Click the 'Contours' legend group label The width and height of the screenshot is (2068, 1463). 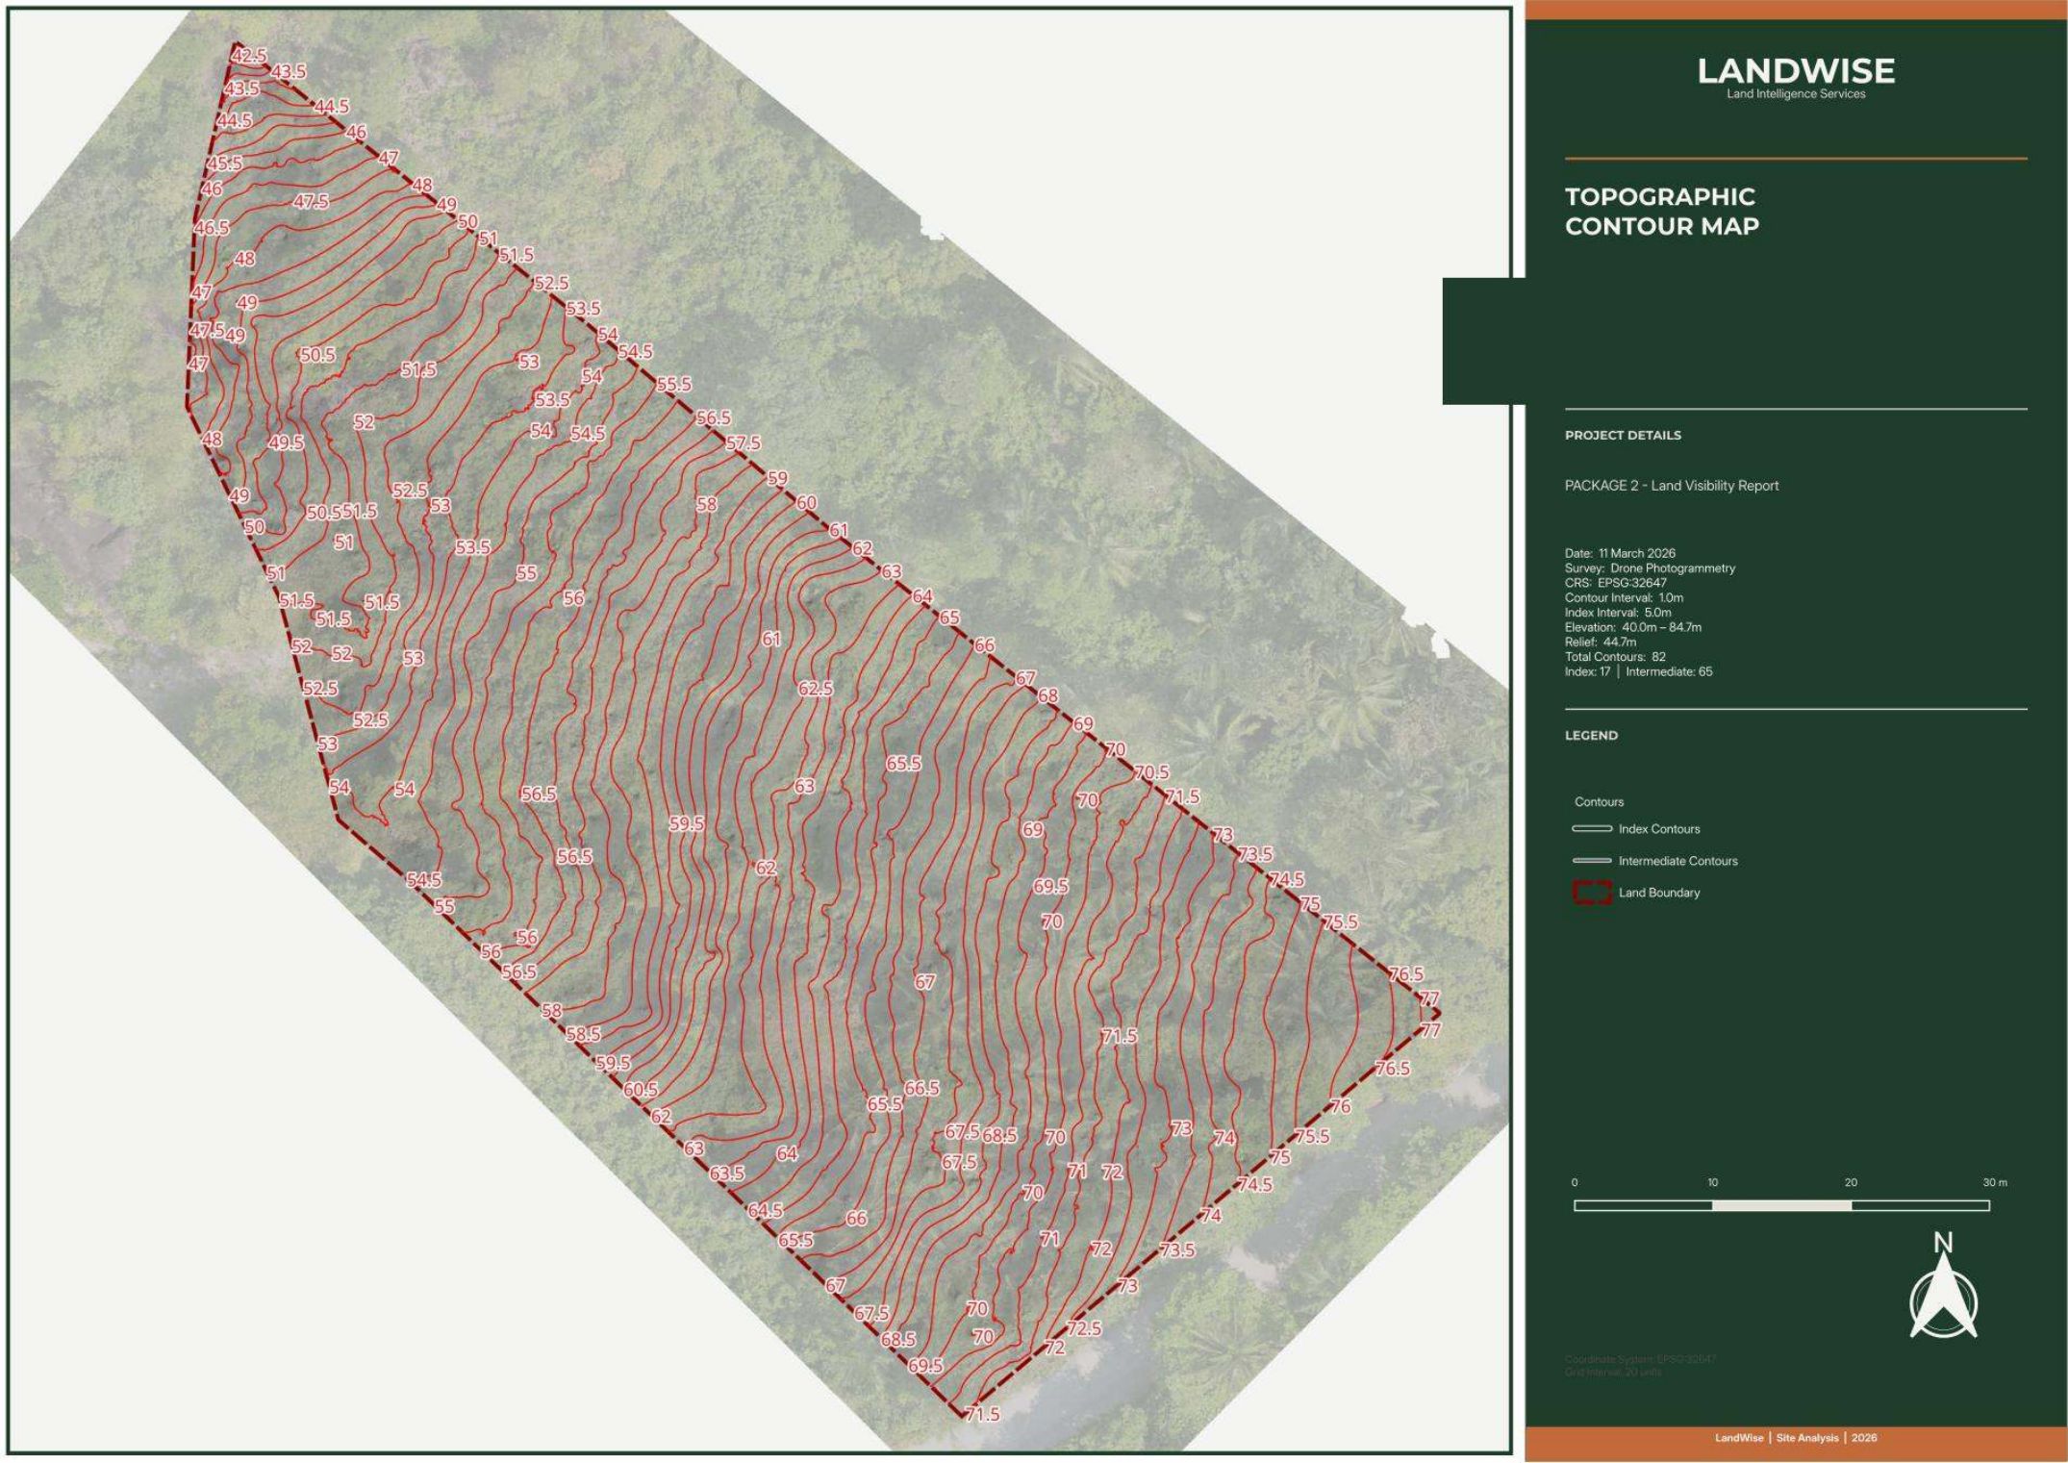pos(1599,801)
